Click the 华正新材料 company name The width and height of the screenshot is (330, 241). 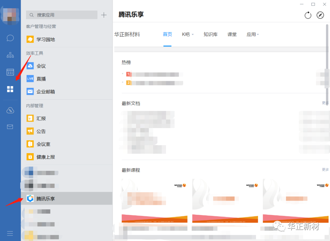click(x=127, y=34)
